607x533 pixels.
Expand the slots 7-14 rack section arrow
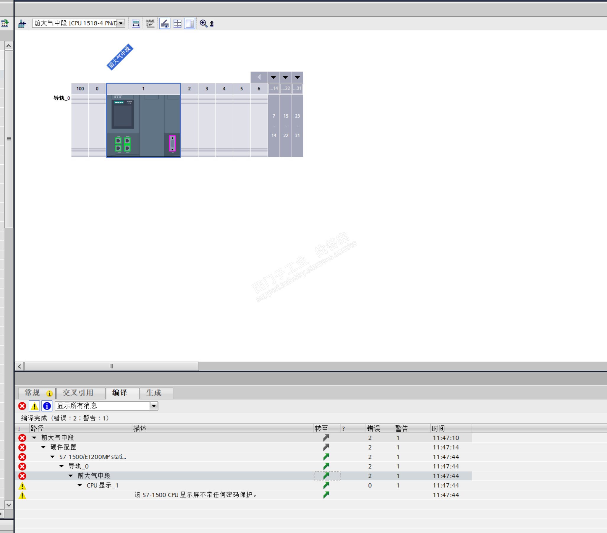pos(273,77)
